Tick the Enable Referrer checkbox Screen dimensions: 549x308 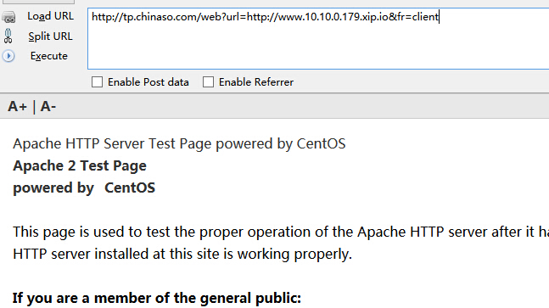[x=208, y=82]
